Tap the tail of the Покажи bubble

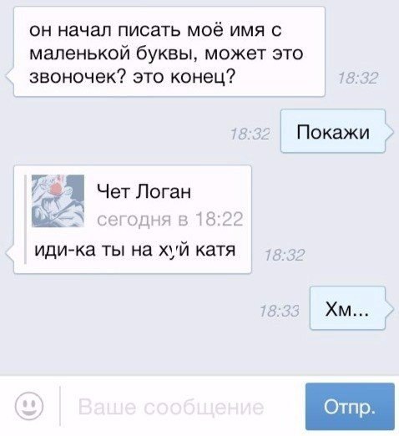point(390,132)
